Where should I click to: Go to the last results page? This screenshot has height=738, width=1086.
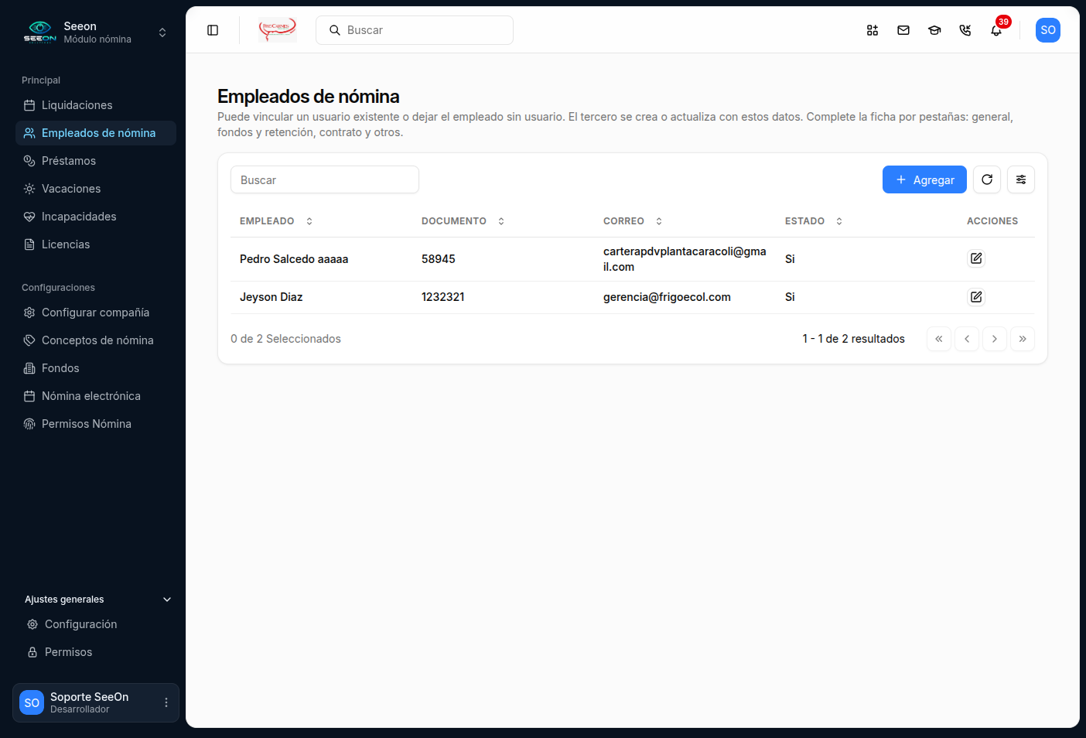coord(1023,339)
